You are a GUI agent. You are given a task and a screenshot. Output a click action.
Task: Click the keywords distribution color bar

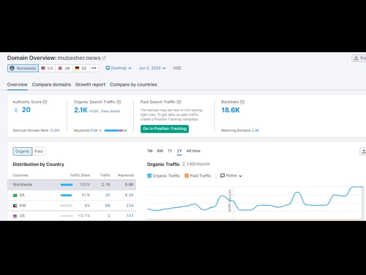point(115,131)
